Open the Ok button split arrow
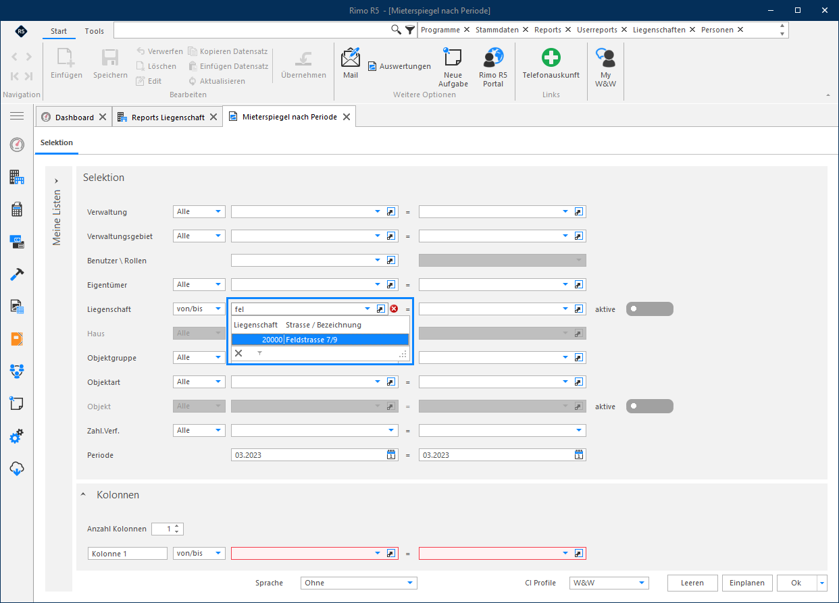Screen dimensions: 839x603 (x=821, y=583)
